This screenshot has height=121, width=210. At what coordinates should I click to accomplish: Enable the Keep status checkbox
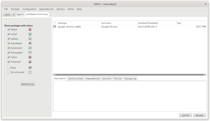pyautogui.click(x=8, y=68)
